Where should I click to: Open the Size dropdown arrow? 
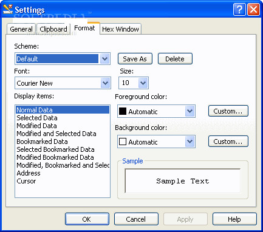coord(143,83)
